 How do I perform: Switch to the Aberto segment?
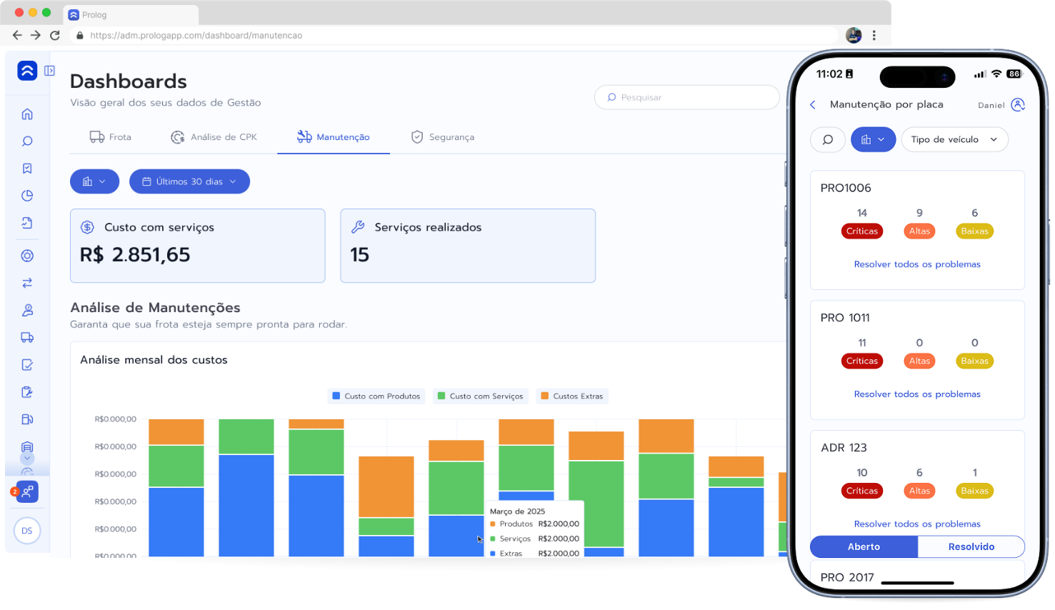tap(864, 547)
